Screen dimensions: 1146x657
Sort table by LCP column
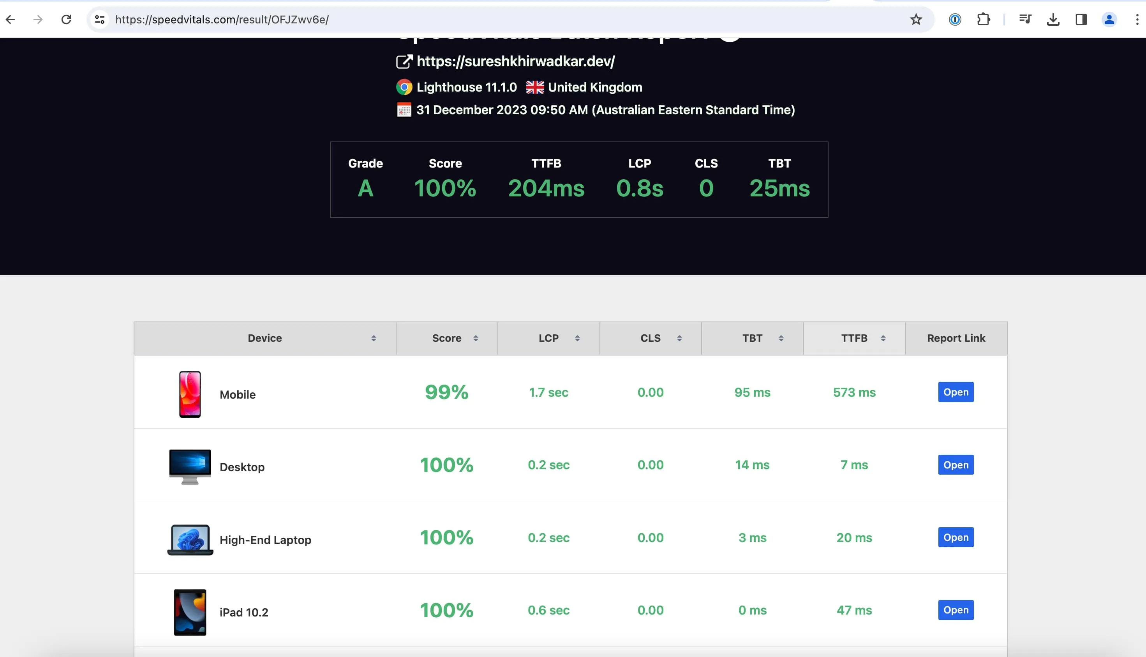[x=548, y=338]
